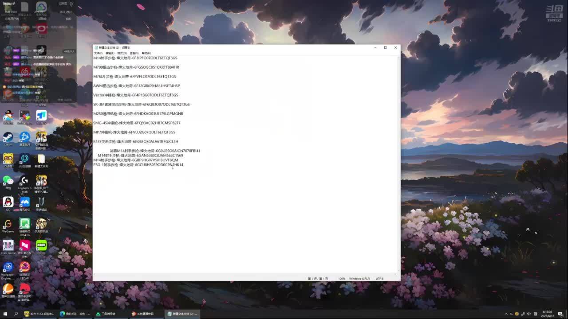This screenshot has height=319, width=568.
Task: Open the 按键精灵 2014 desktop shortcut
Action: coord(25,227)
